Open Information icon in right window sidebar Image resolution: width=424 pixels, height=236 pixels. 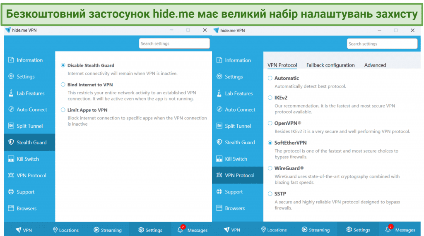click(219, 60)
